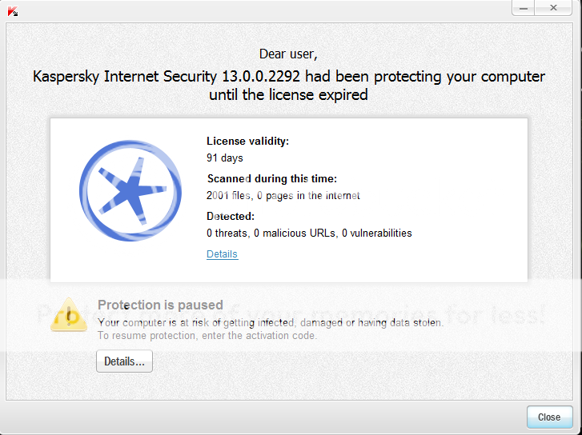Click the yellow warning triangle icon

[69, 314]
